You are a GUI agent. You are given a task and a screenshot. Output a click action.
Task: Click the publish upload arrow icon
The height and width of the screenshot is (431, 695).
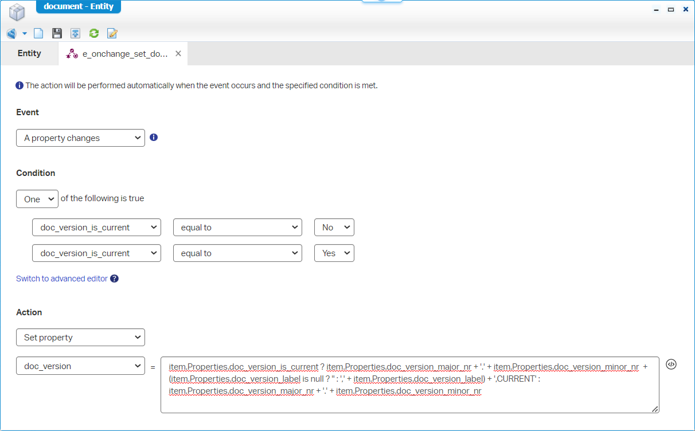pyautogui.click(x=75, y=33)
